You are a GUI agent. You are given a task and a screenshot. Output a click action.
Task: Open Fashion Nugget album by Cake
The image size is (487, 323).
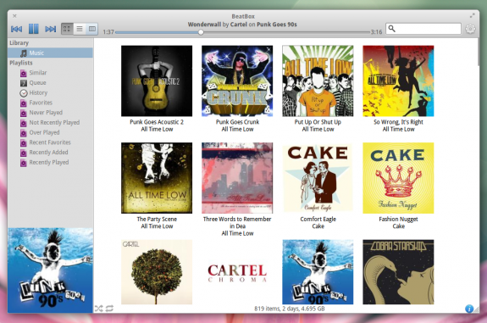(398, 178)
